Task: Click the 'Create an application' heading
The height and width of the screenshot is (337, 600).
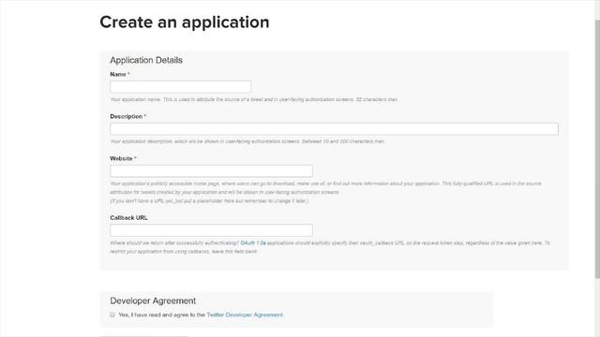Action: pos(185,22)
